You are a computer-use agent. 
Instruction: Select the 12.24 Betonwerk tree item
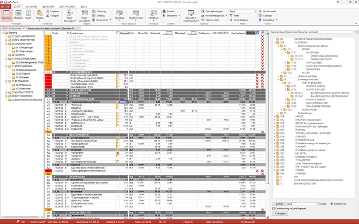21,89
